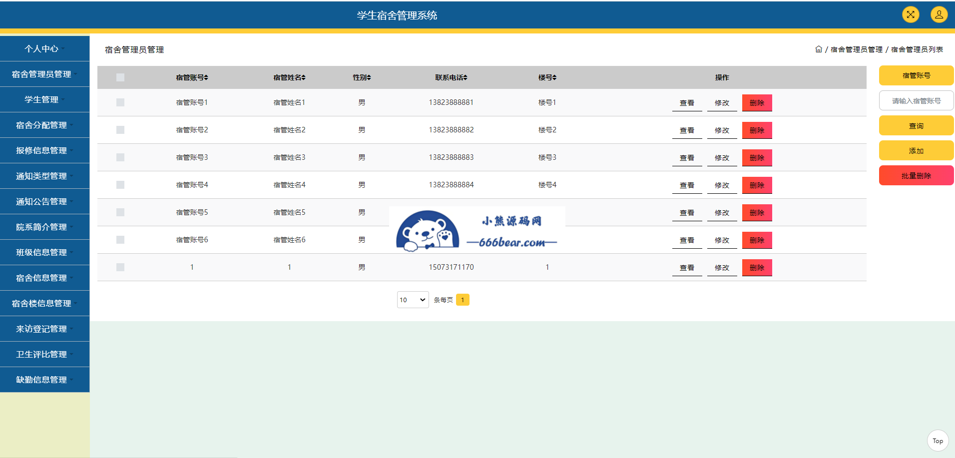Click 查看 for row 宿管账号2
Viewport: 955px width, 458px height.
point(687,130)
